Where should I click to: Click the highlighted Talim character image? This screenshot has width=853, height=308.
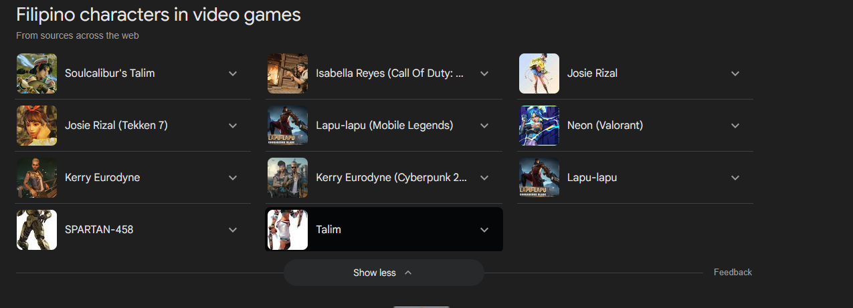point(288,230)
